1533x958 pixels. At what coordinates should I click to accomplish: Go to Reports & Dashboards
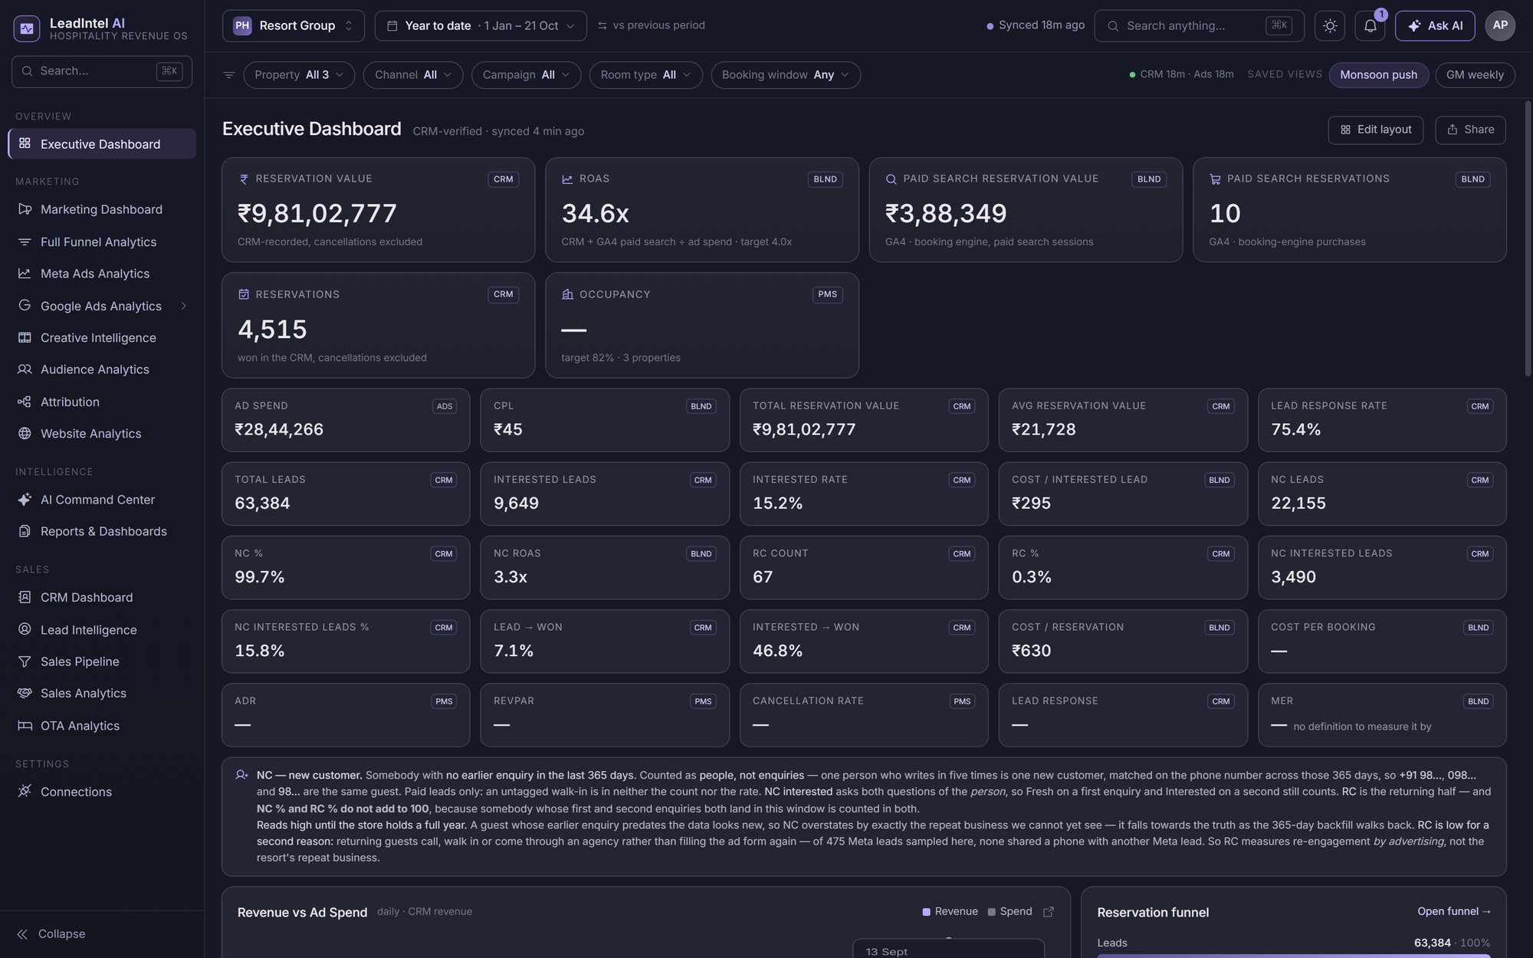pos(102,531)
